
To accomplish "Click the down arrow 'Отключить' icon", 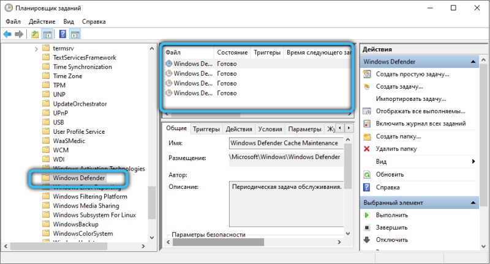I will coord(367,240).
